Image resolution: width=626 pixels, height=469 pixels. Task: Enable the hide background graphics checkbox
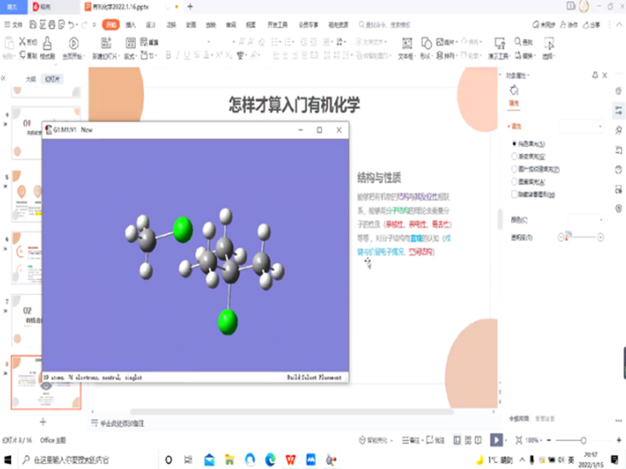[514, 194]
